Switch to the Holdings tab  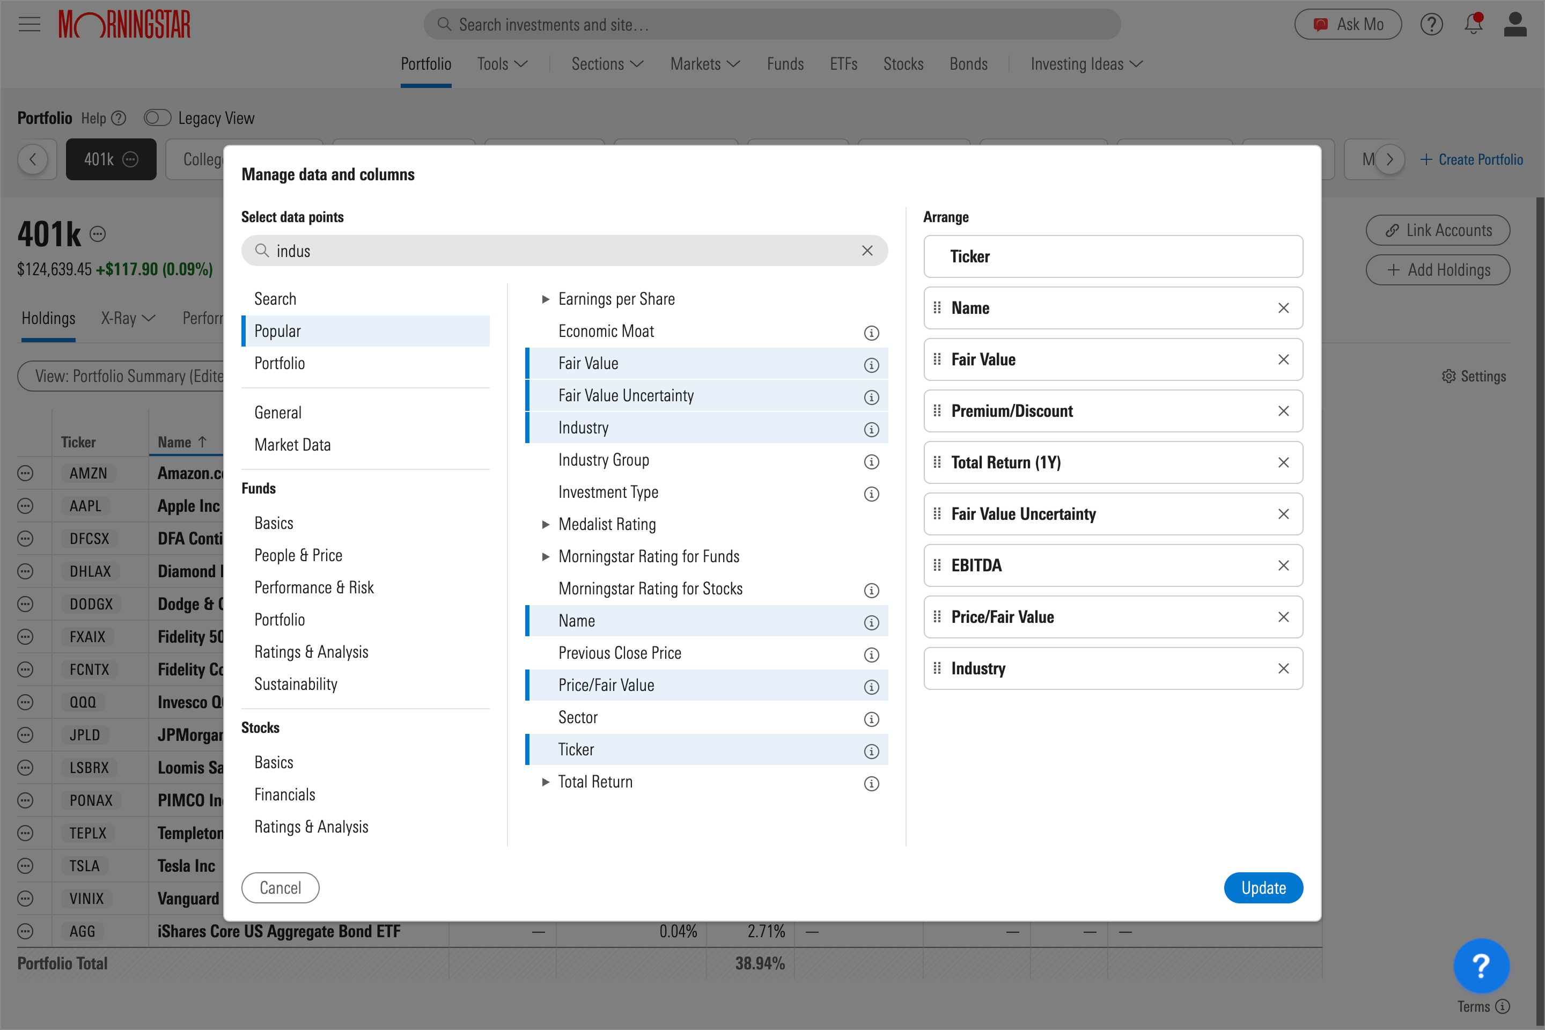[x=47, y=318]
